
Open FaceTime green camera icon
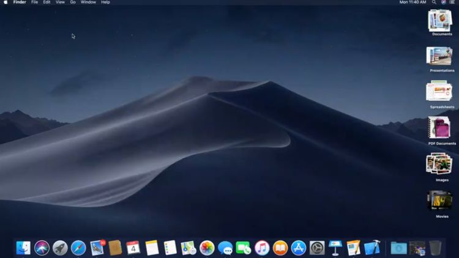tap(243, 248)
